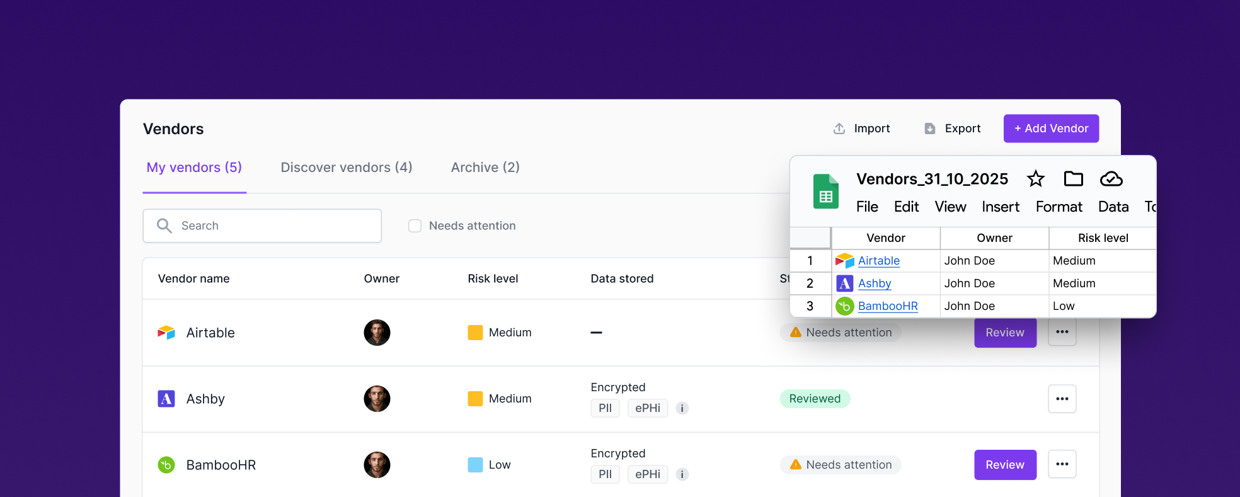Click the BambooHR Low risk color swatch
Viewport: 1240px width, 497px height.
475,465
